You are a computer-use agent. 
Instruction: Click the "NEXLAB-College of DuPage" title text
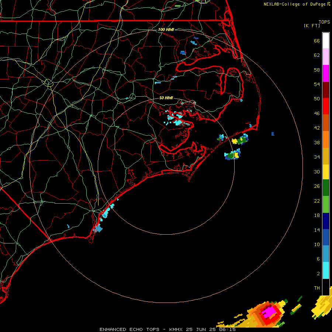(294, 4)
